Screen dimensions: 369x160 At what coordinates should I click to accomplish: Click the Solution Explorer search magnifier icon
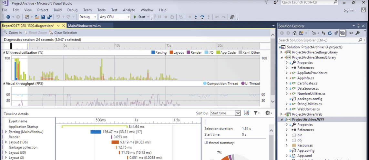coord(360,40)
